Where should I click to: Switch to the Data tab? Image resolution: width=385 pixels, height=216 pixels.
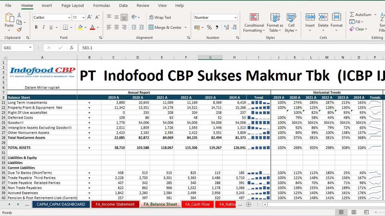coord(123,5)
